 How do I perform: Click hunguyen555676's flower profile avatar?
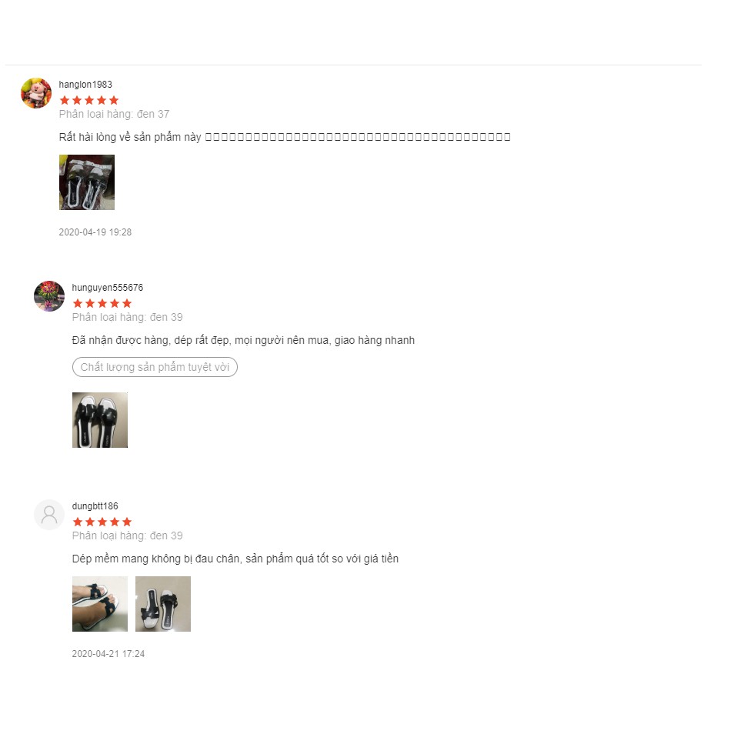[x=49, y=296]
